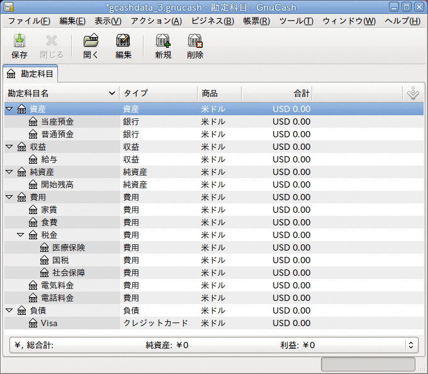Viewport: 428px width, 374px height.
Task: Collapse the 負債 account tree
Action: [9, 310]
